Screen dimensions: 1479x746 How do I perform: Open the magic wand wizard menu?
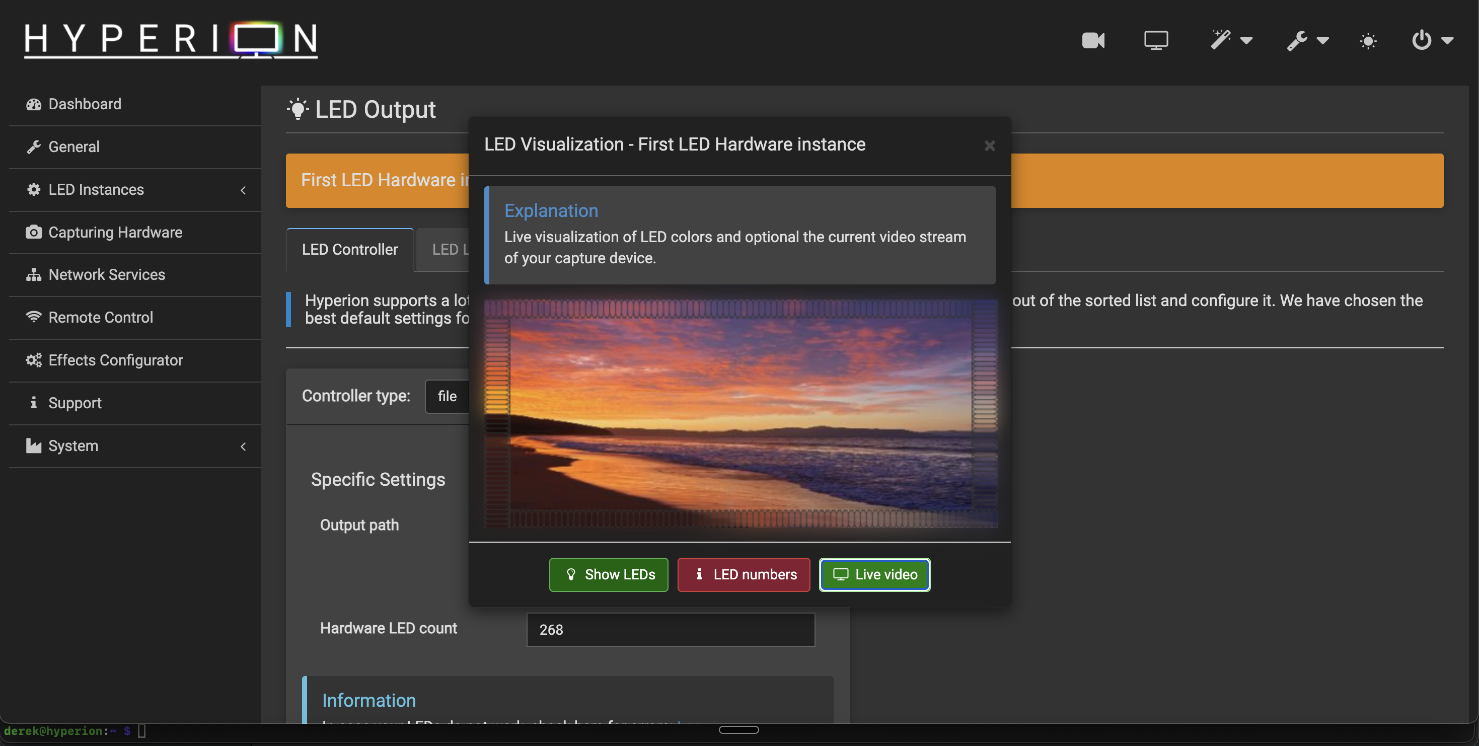(1231, 40)
